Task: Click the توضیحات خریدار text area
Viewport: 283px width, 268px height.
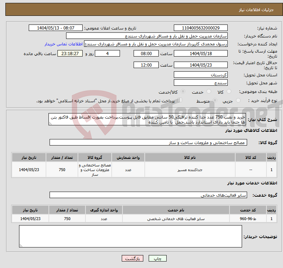Action: coord(130,236)
